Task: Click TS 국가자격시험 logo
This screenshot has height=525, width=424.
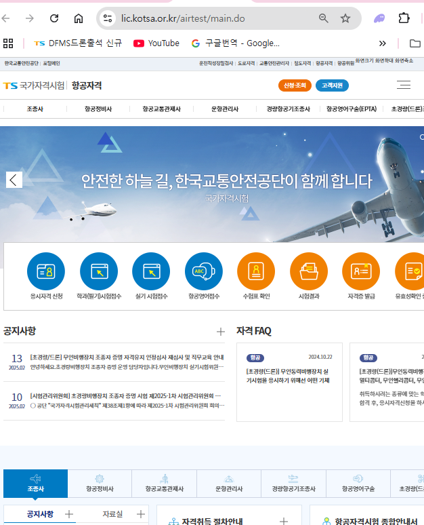Action: tap(33, 85)
